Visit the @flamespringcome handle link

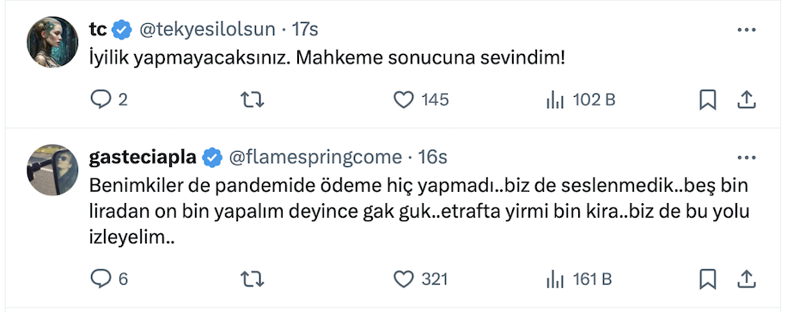pyautogui.click(x=315, y=158)
